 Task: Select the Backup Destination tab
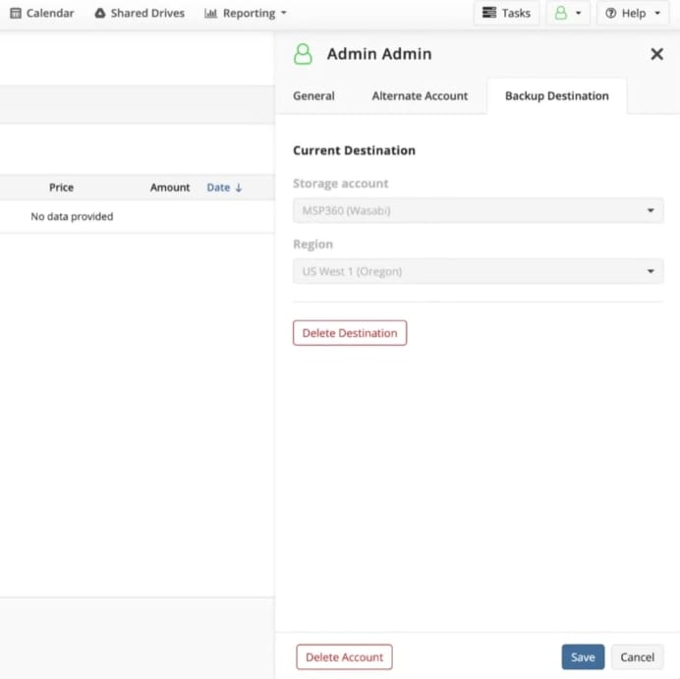(x=557, y=96)
